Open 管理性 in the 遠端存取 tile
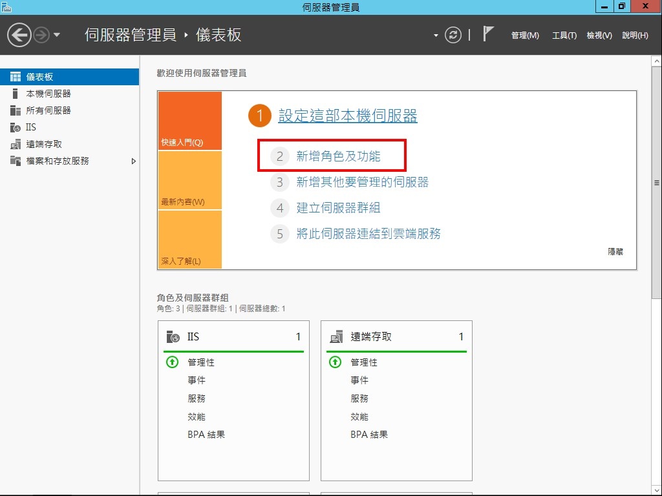662x496 pixels. [x=364, y=362]
